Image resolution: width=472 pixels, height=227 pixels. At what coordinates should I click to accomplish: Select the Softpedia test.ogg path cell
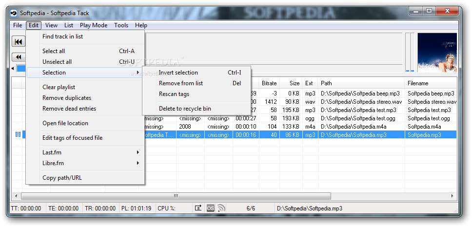point(361,118)
